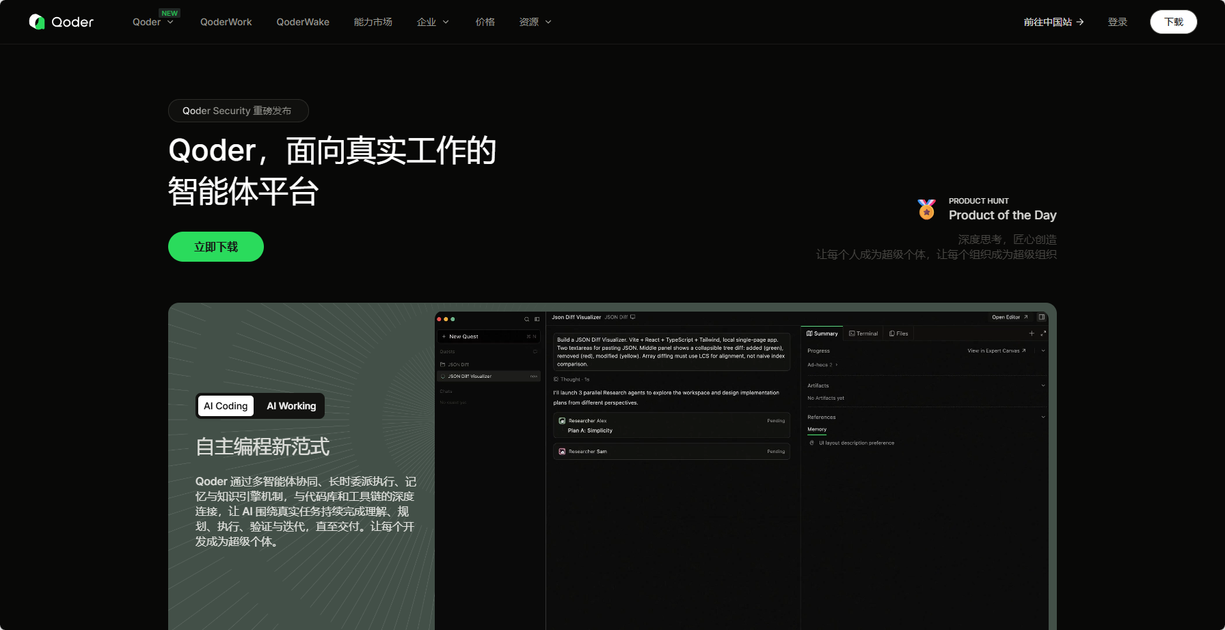This screenshot has height=630, width=1225.
Task: Open the Product of the Day badge text
Action: tap(1002, 215)
